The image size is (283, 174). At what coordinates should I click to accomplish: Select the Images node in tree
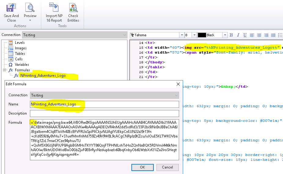[x=20, y=48]
